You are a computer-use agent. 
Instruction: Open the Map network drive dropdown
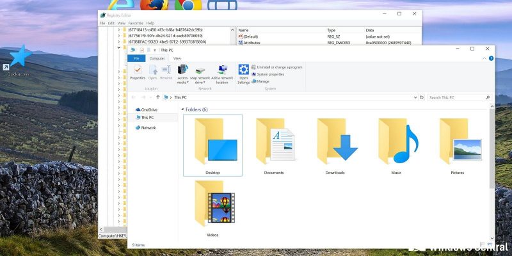200,72
